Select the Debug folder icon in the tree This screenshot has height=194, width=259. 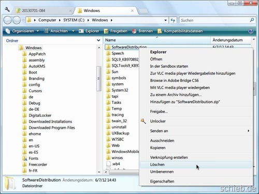tap(24, 103)
